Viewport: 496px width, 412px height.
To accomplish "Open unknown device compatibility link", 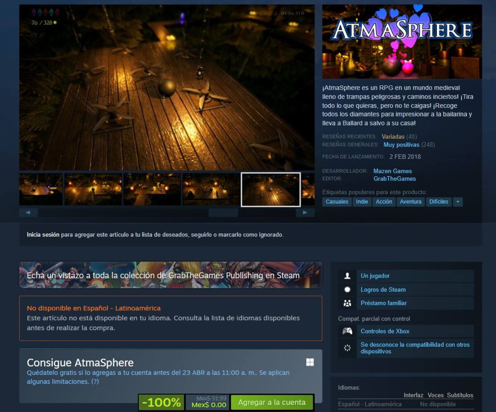I will point(415,348).
